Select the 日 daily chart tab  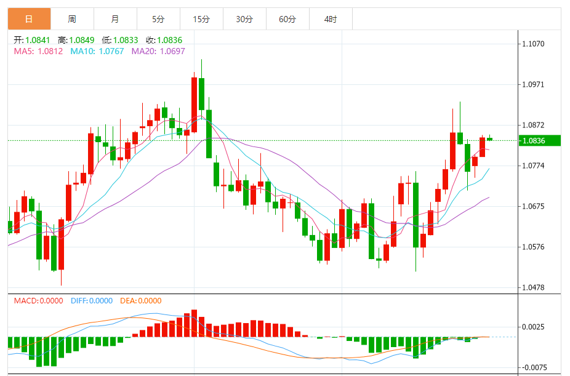pyautogui.click(x=29, y=19)
